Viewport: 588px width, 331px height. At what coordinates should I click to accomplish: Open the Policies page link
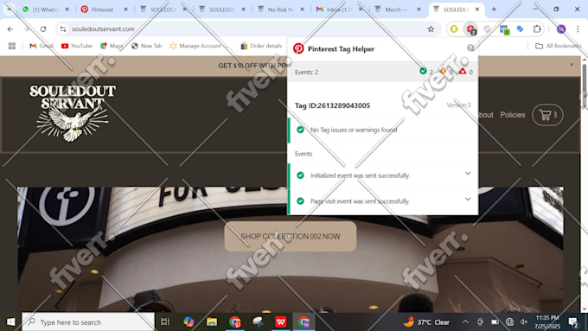pyautogui.click(x=513, y=115)
